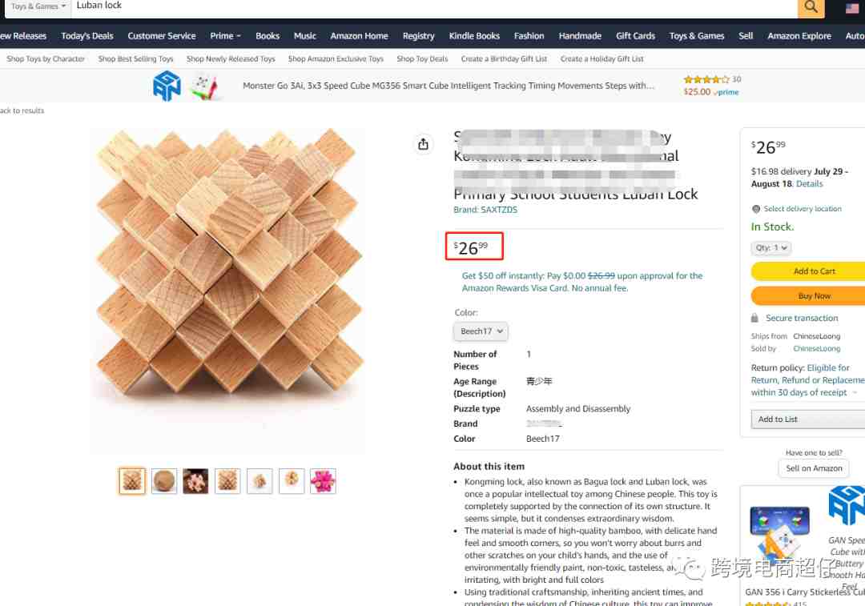This screenshot has height=606, width=865.
Task: Open the banner's star rating reviews
Action: tap(706, 79)
